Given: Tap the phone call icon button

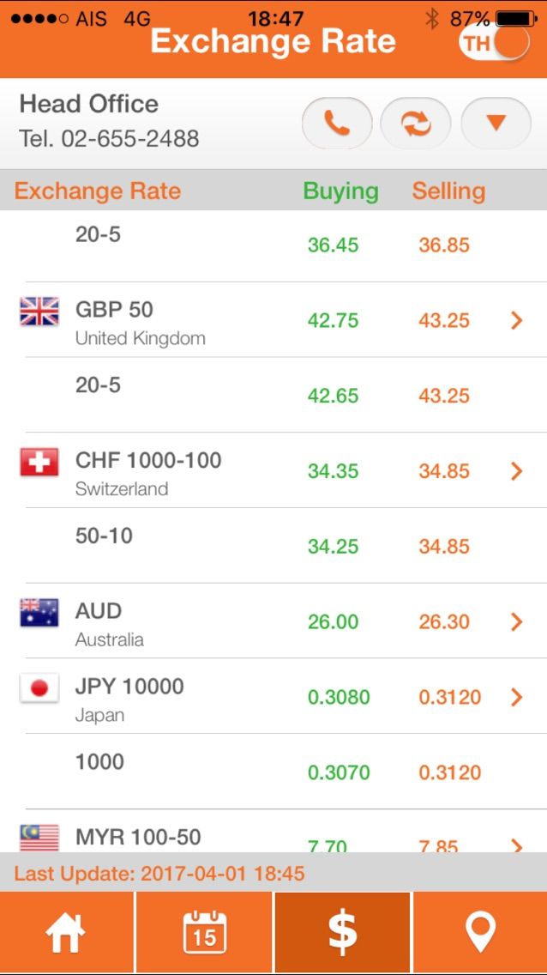Looking at the screenshot, I should click(x=337, y=124).
